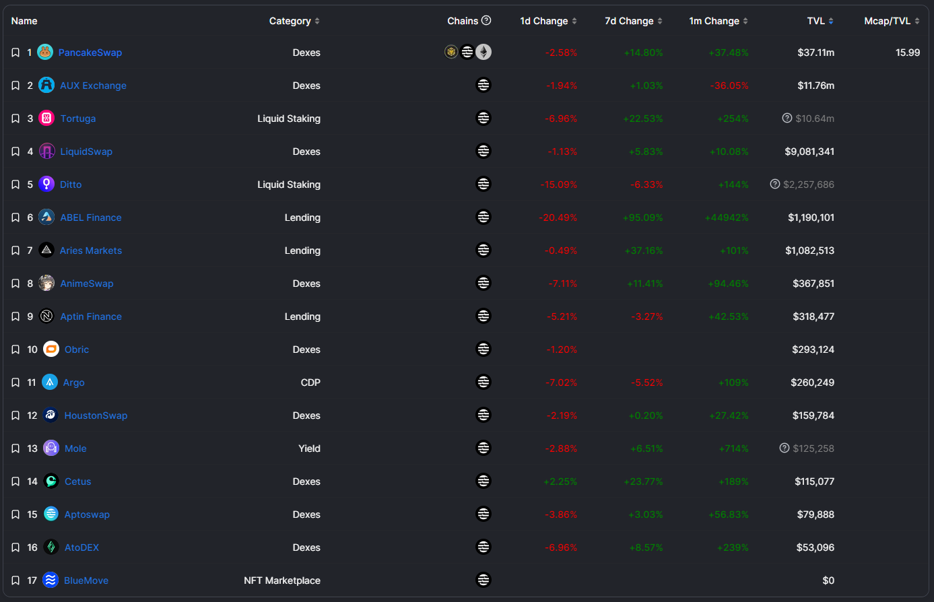Click the Aptin Finance logo icon

pos(46,316)
